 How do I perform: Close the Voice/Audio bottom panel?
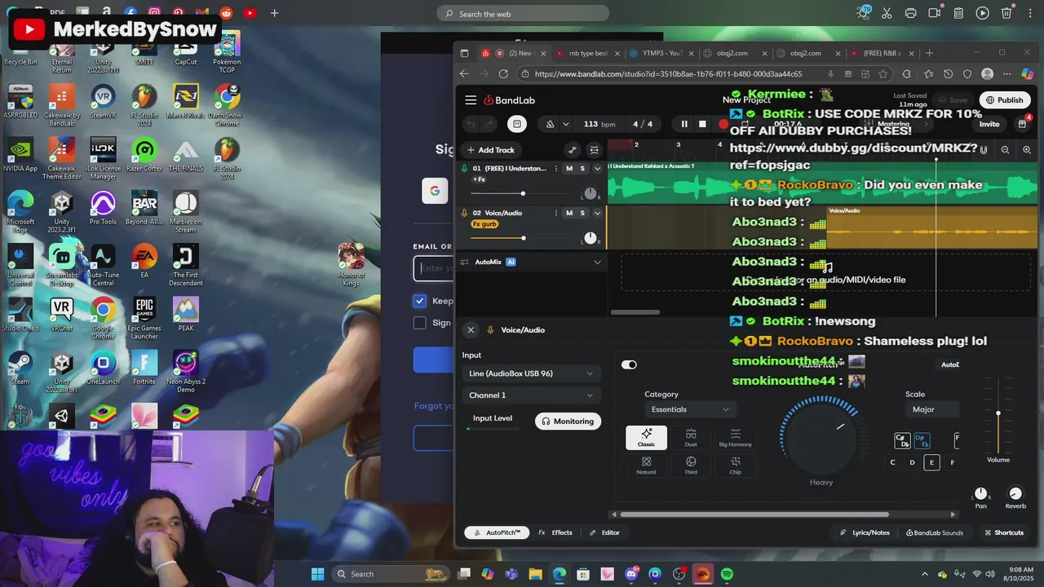(x=471, y=330)
